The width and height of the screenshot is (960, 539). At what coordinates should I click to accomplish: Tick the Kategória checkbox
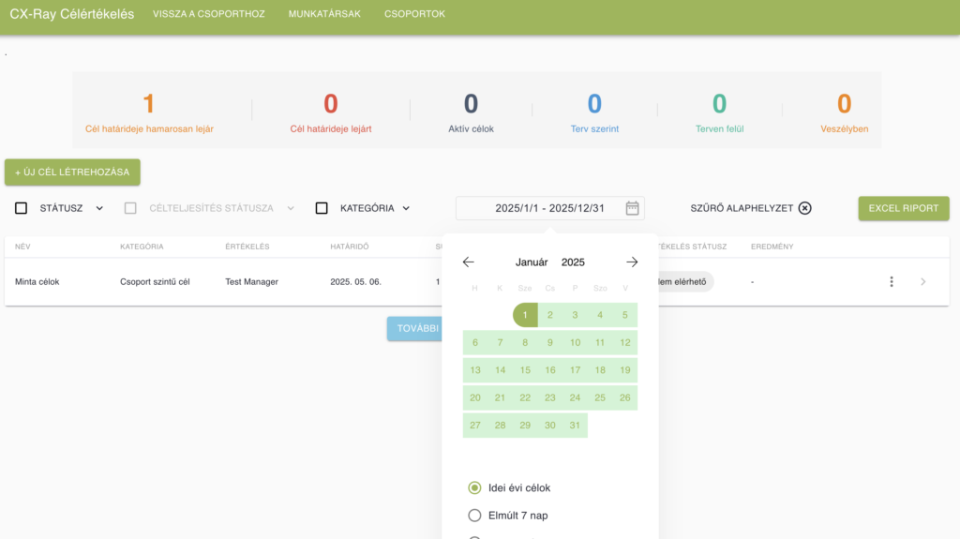[x=322, y=208]
